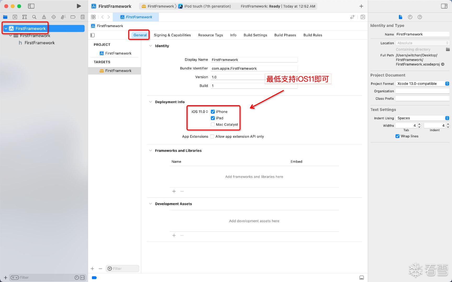
Task: Switch to the Build Phases tab
Action: pyautogui.click(x=285, y=35)
